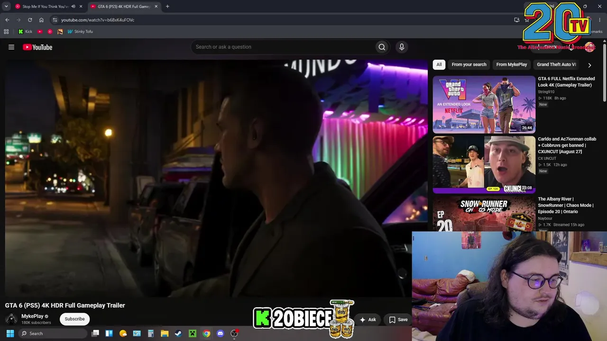Save the video to a playlist
This screenshot has width=607, height=341.
[x=398, y=320]
